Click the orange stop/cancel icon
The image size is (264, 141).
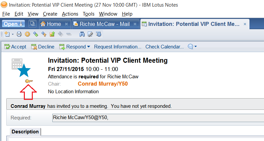click(x=27, y=34)
